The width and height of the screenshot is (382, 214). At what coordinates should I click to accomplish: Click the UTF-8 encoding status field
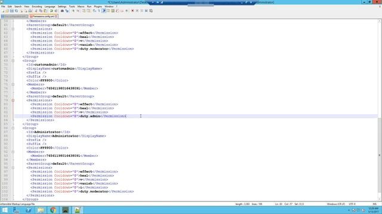[x=352, y=204]
